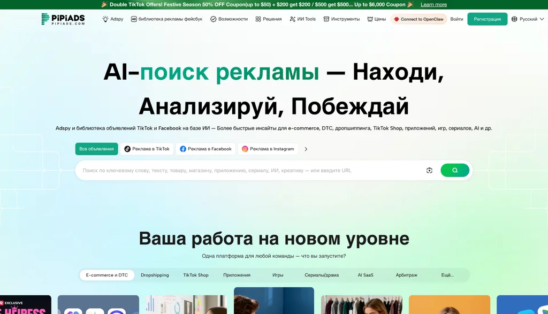Select Реклама в TikTok filter

(x=147, y=149)
